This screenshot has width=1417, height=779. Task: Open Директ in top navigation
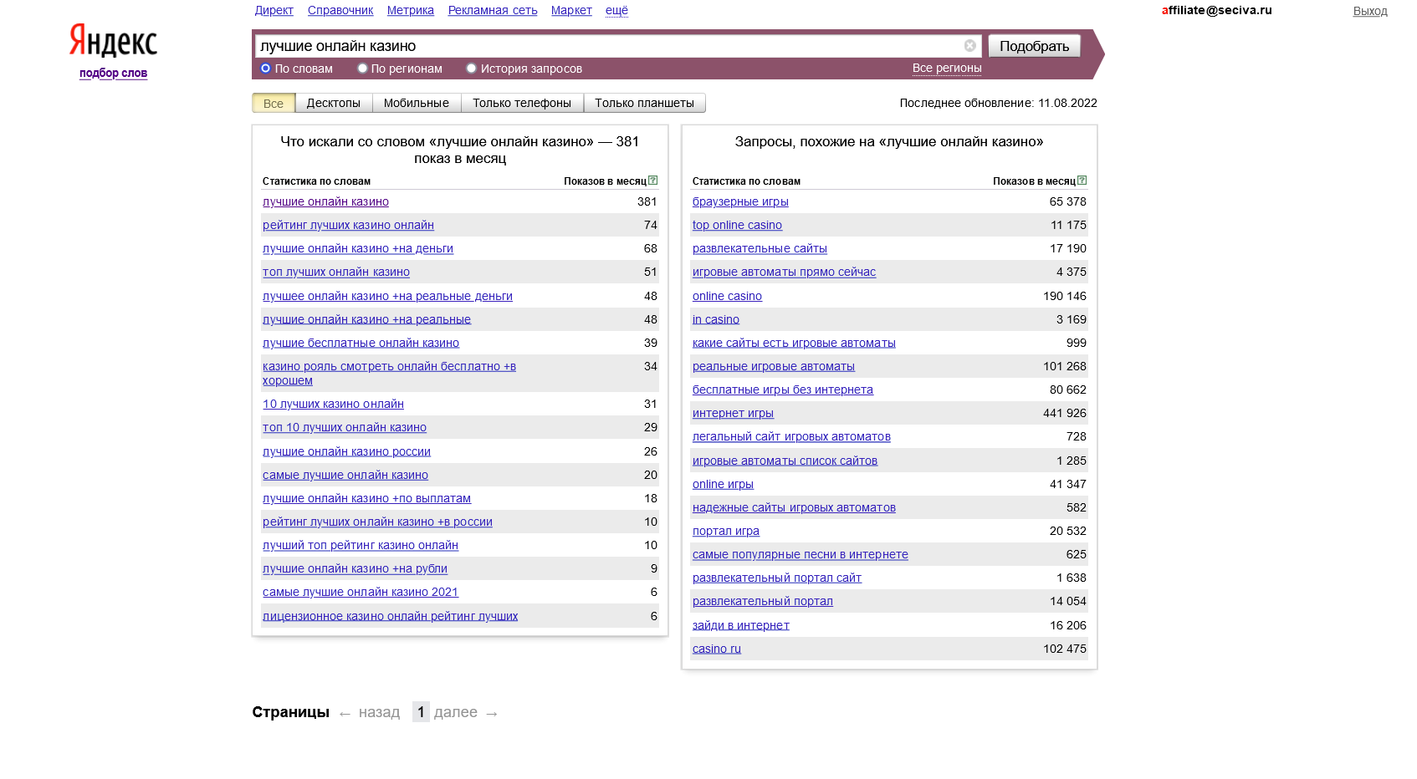(274, 10)
